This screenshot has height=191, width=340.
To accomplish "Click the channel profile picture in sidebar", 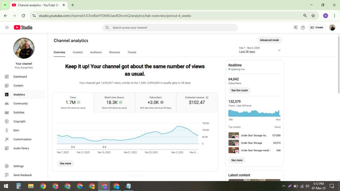I will [x=24, y=48].
